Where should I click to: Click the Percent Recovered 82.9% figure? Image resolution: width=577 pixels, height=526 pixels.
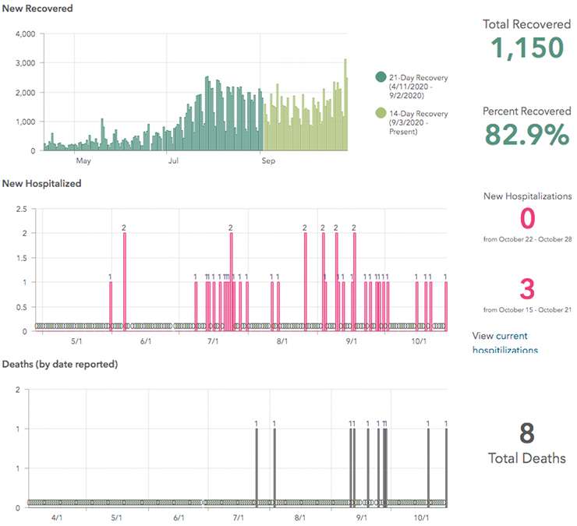526,133
